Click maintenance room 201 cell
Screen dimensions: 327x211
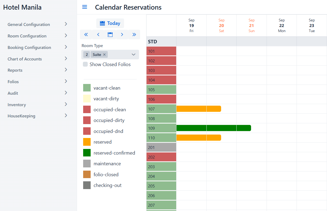click(x=161, y=147)
